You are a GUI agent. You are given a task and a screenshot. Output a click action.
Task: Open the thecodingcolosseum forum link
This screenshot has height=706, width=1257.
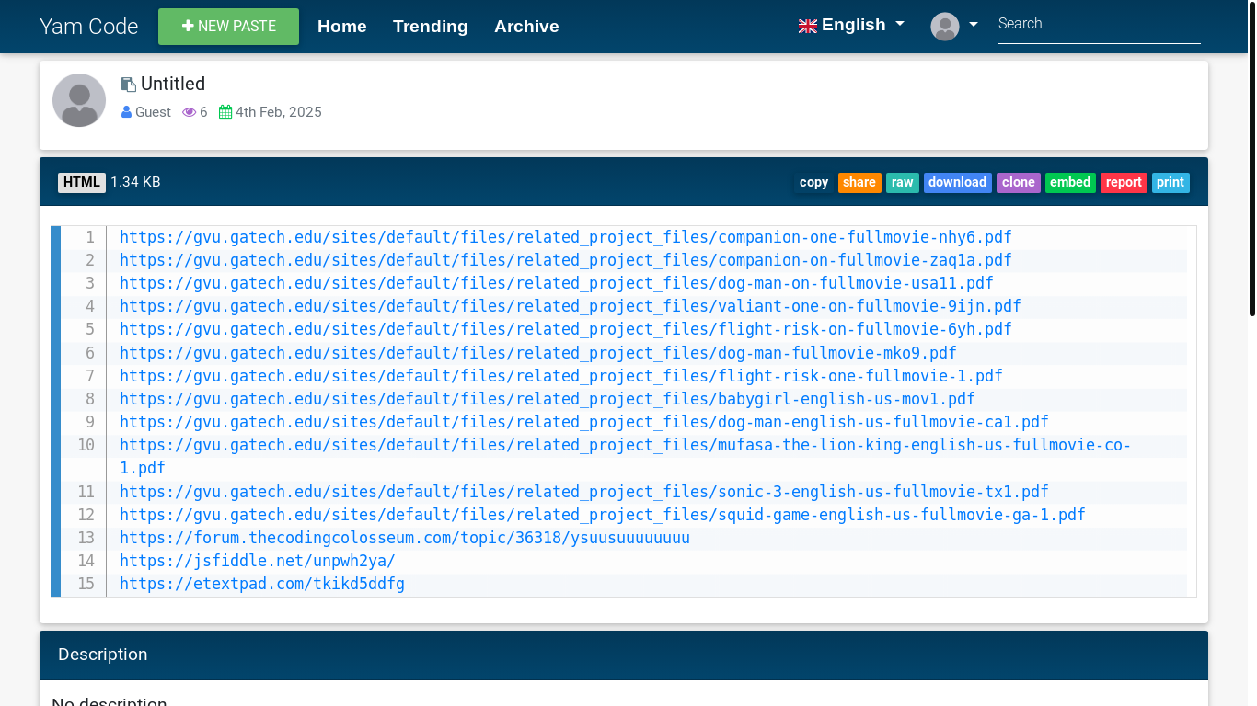[405, 538]
